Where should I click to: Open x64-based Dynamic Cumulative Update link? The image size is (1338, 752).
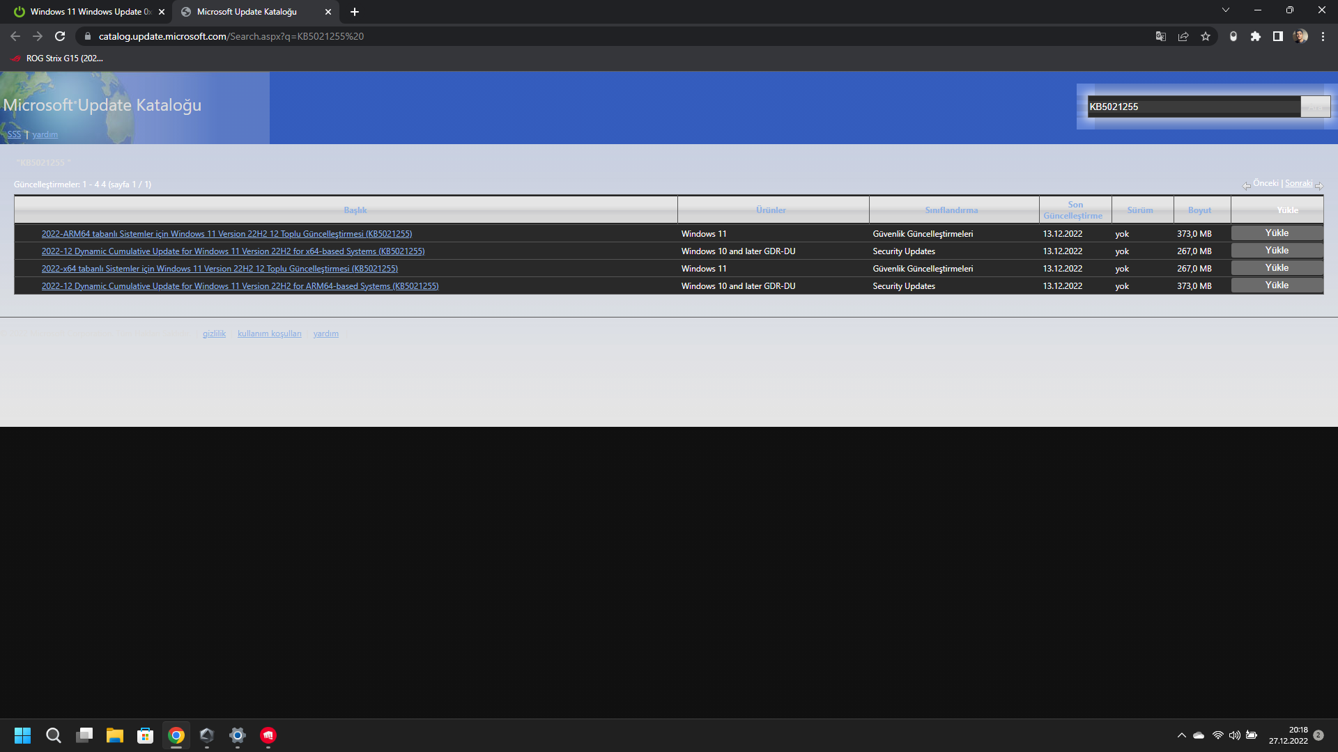(233, 251)
